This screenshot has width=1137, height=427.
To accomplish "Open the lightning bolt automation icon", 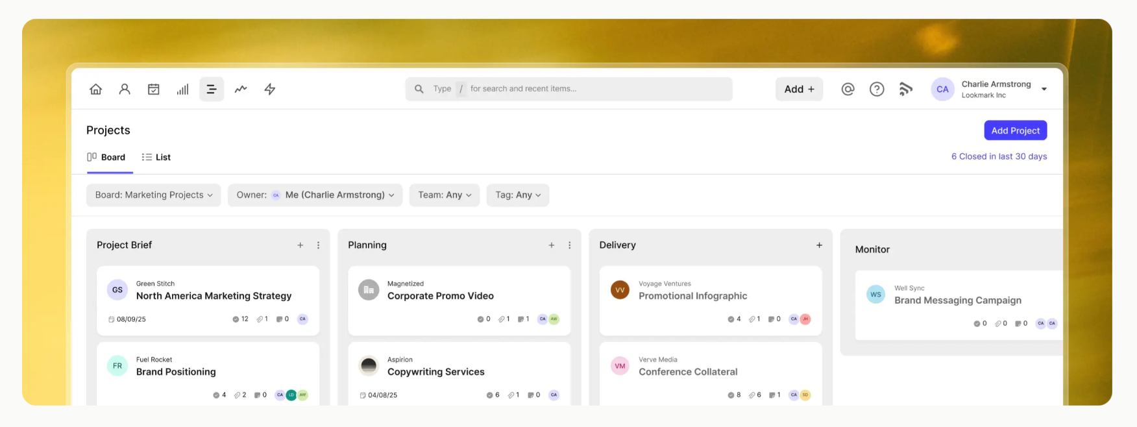I will pyautogui.click(x=270, y=89).
